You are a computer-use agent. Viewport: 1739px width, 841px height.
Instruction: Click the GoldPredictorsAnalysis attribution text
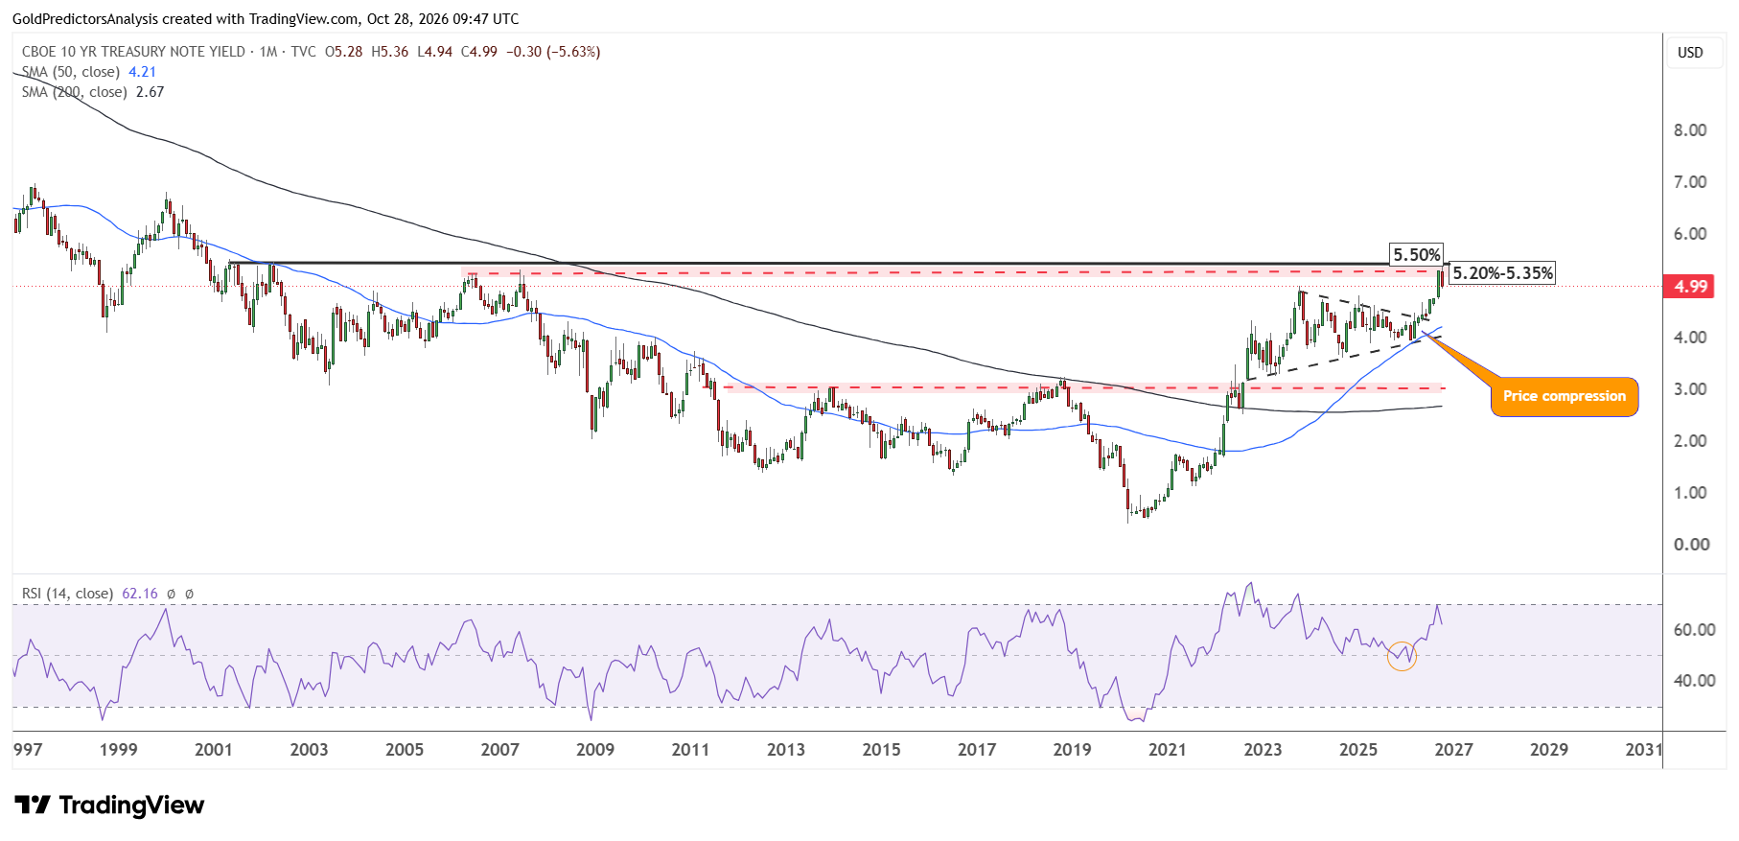[x=266, y=19]
